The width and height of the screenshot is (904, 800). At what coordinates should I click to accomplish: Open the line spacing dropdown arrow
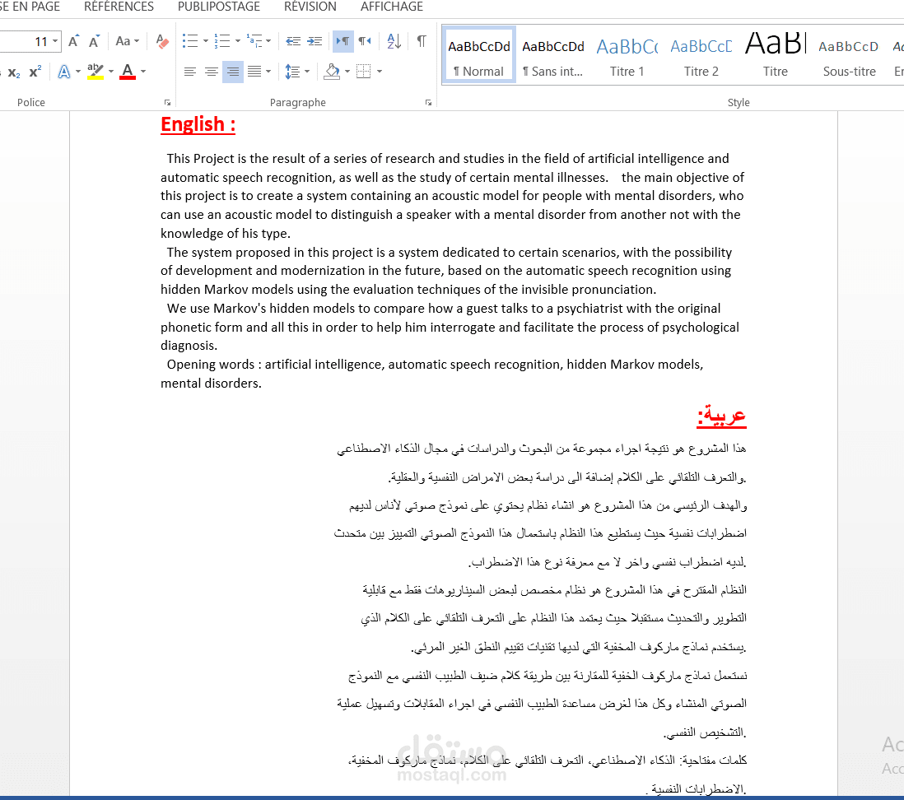click(x=307, y=72)
